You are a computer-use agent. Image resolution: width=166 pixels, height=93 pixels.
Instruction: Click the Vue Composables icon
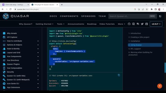coord(4,68)
